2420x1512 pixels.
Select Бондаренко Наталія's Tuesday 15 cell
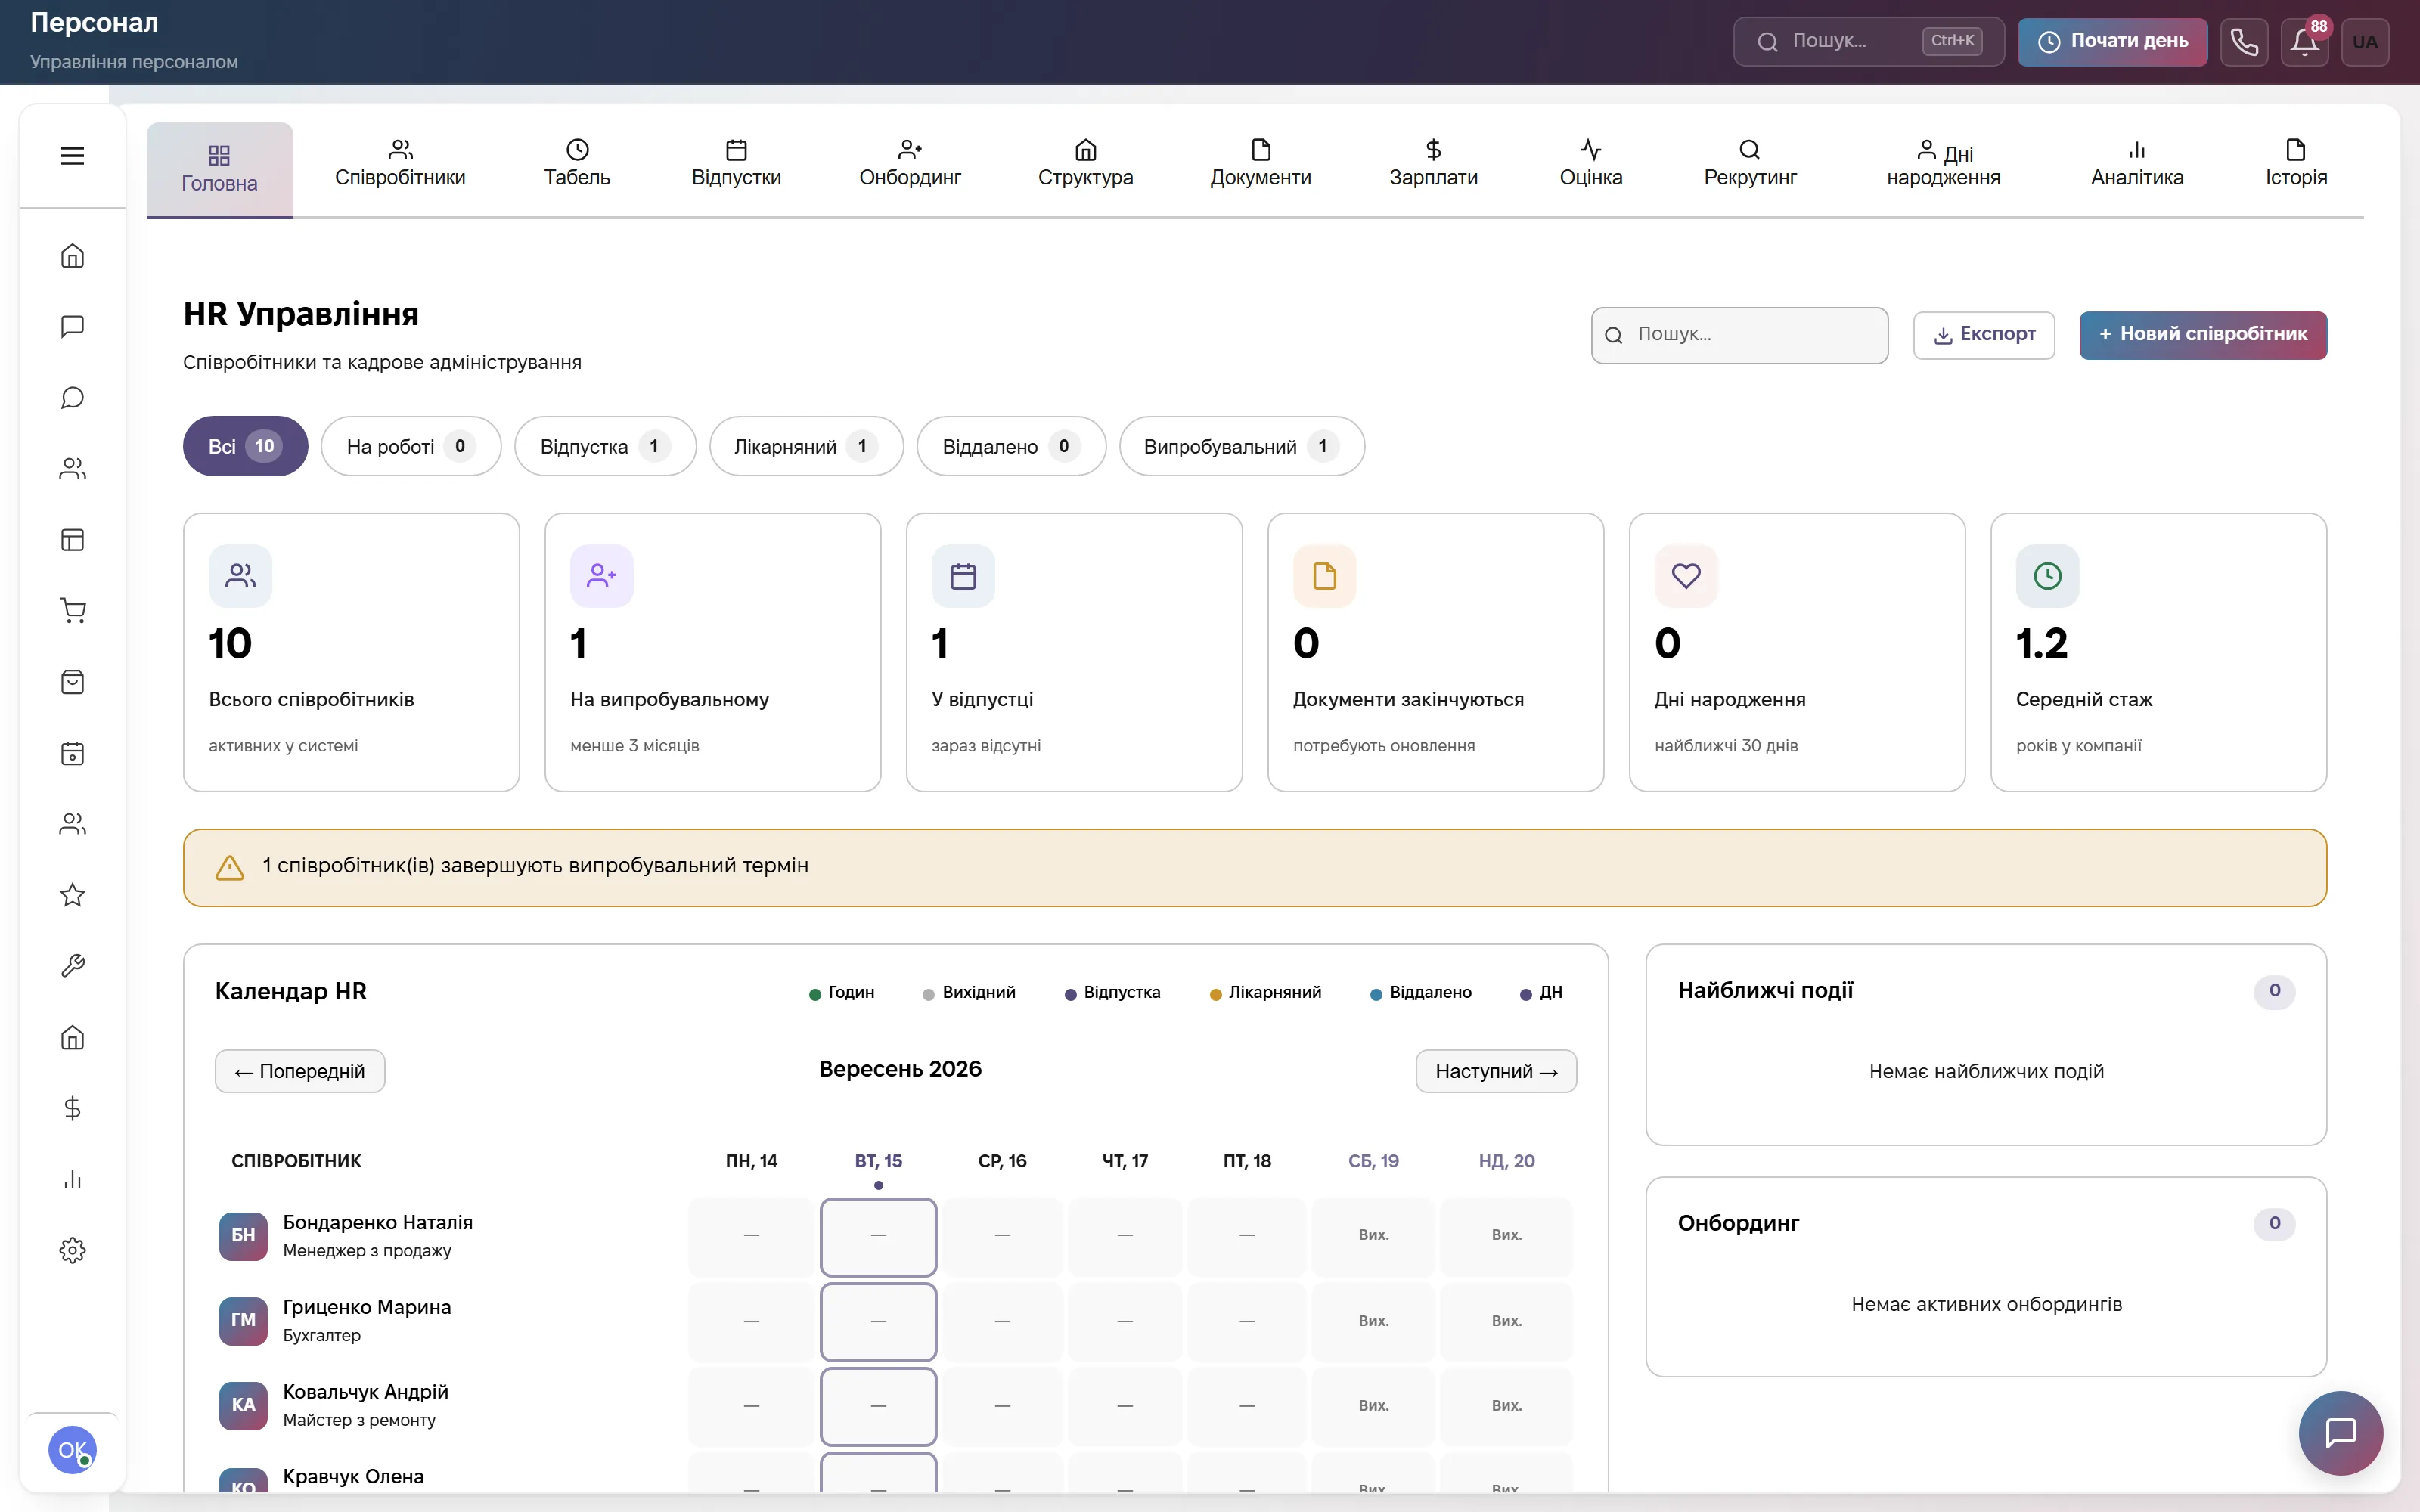[x=878, y=1237]
